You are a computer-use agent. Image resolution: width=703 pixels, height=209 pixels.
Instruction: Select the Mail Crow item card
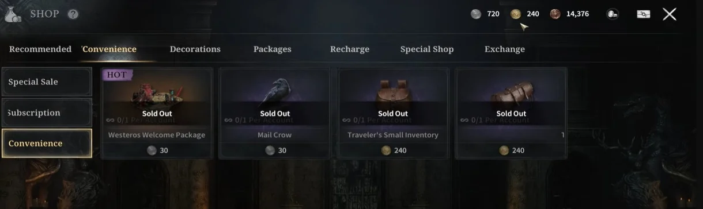pyautogui.click(x=274, y=113)
